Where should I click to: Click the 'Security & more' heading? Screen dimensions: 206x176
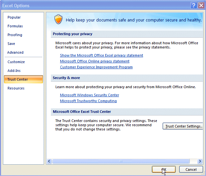pyautogui.click(x=66, y=78)
